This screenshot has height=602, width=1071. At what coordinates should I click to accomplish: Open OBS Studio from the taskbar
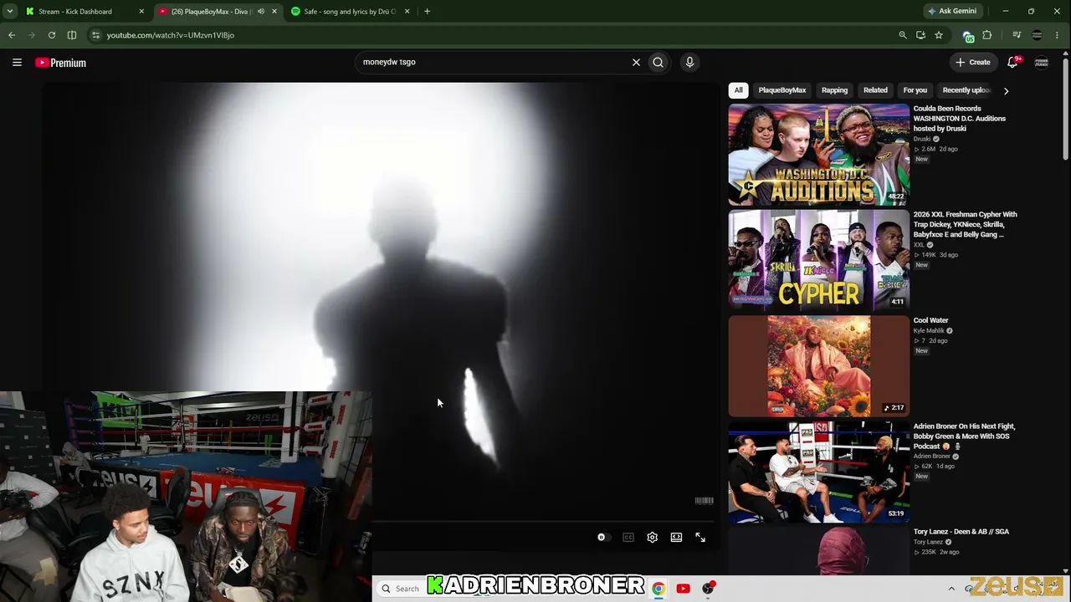coord(708,589)
